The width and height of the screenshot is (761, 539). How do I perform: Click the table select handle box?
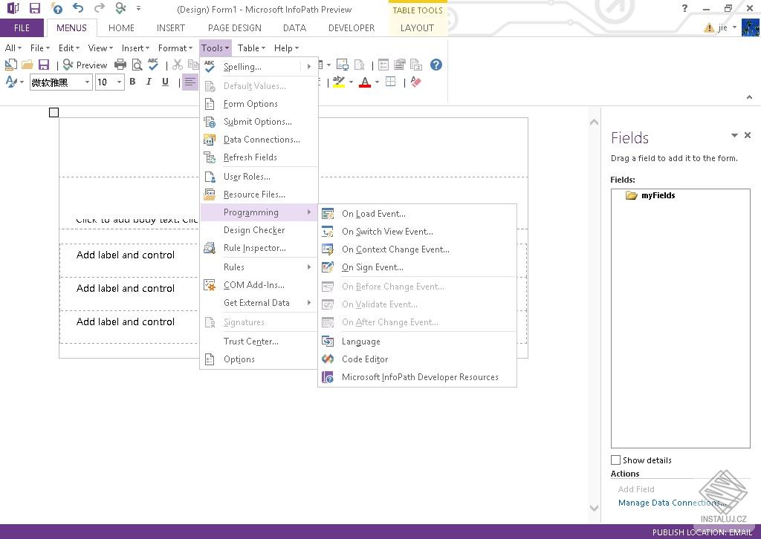(54, 112)
